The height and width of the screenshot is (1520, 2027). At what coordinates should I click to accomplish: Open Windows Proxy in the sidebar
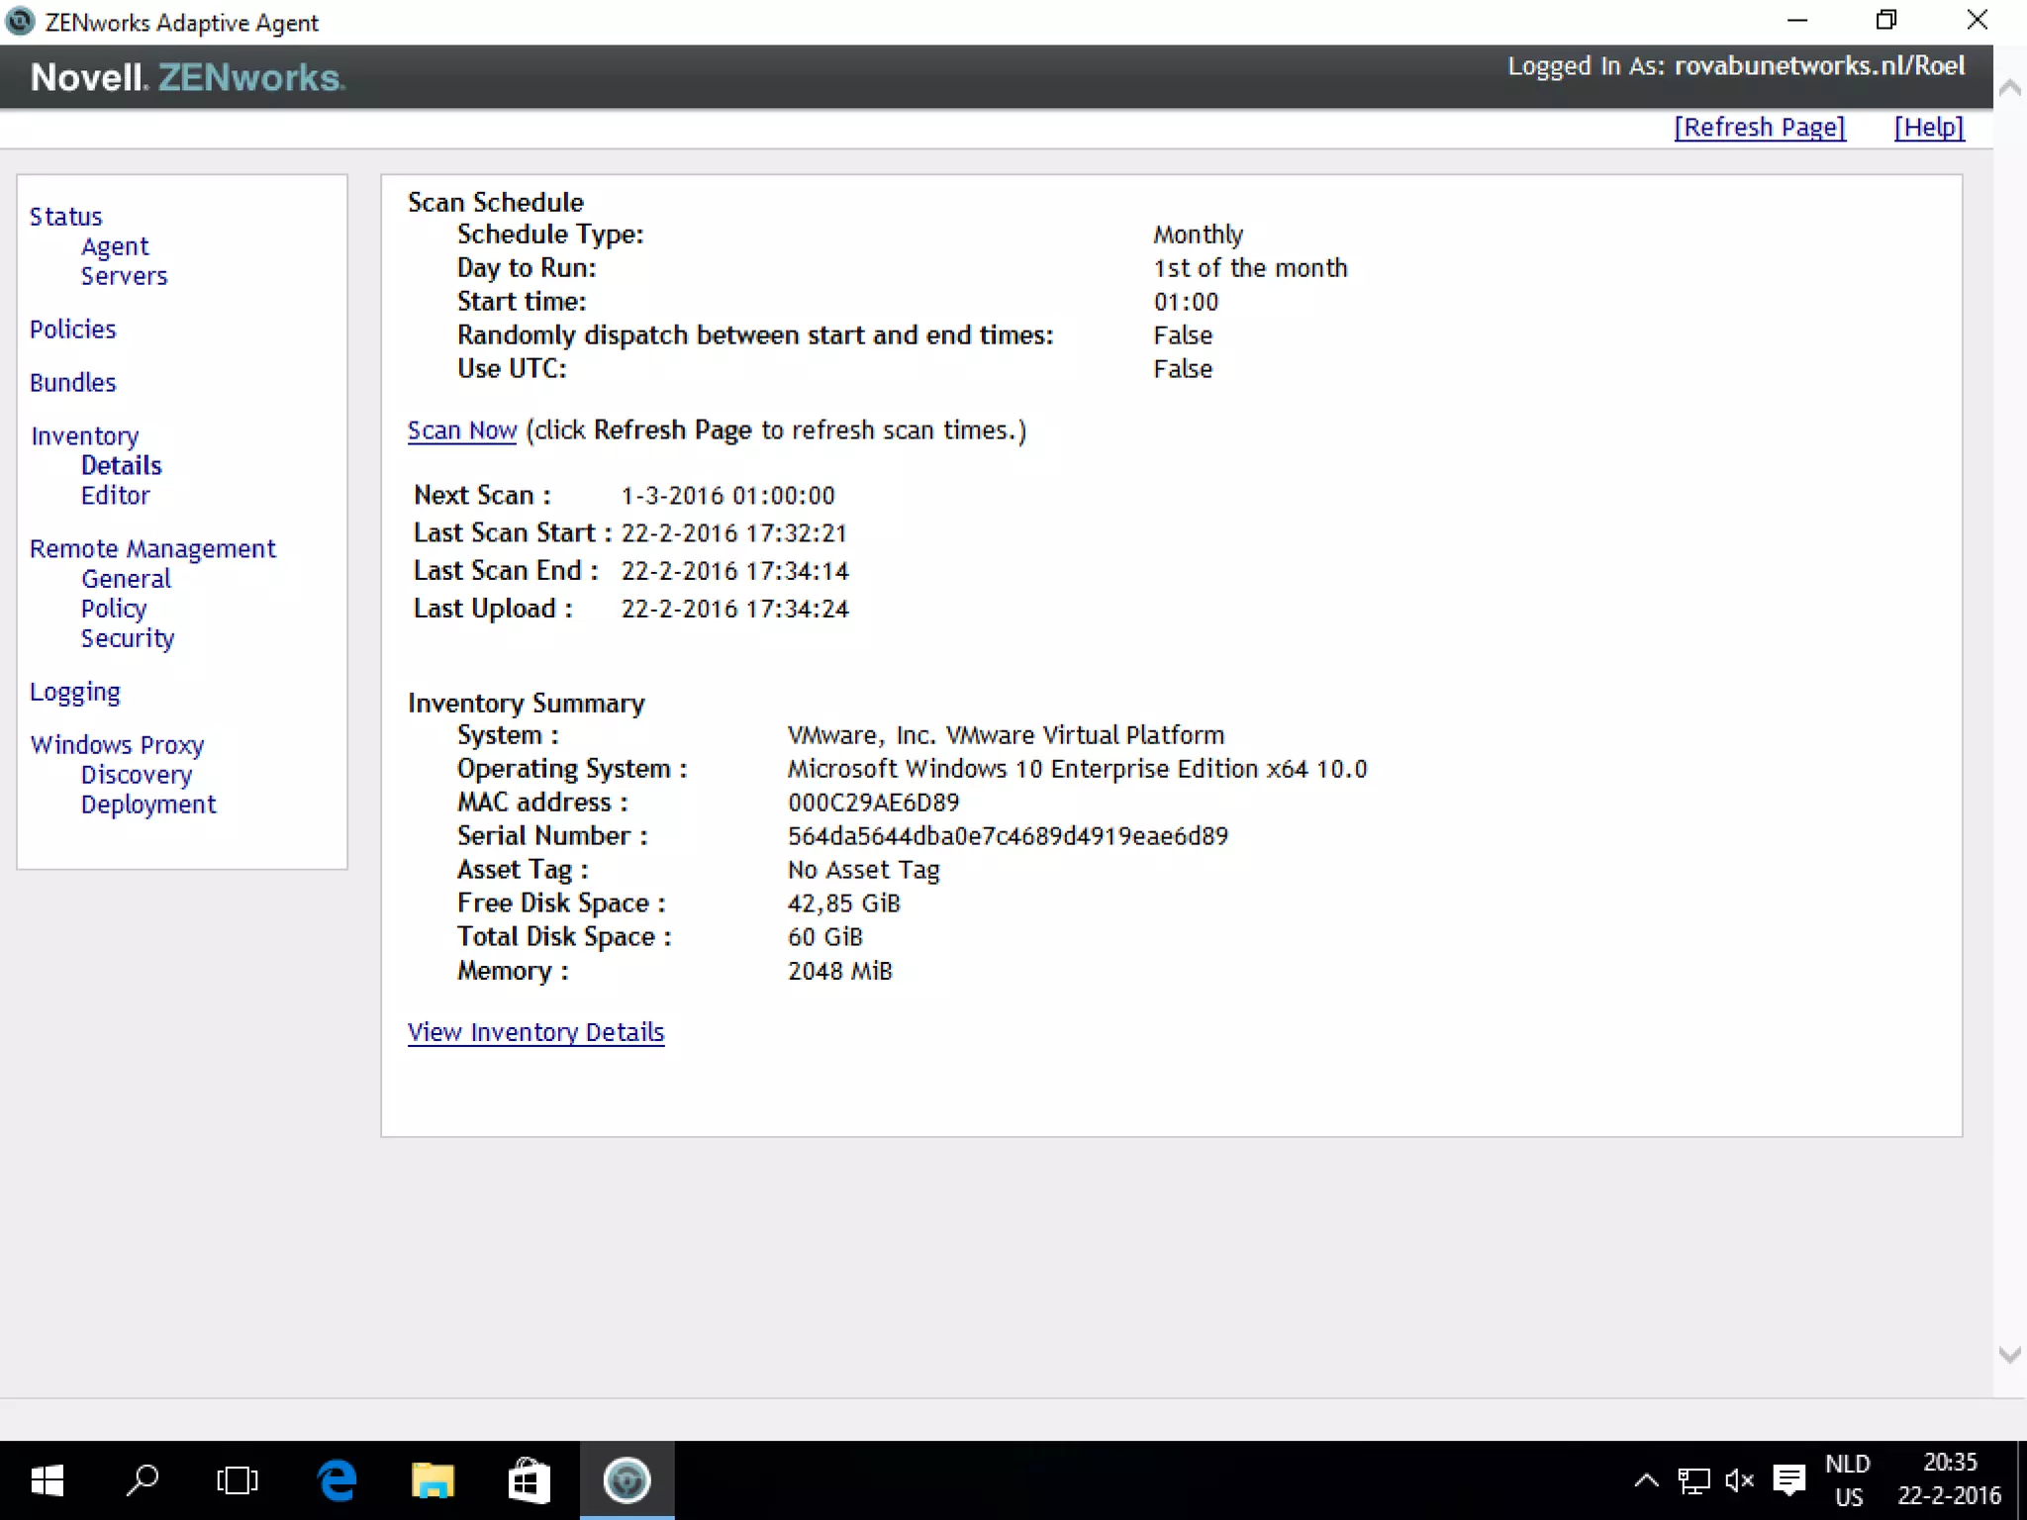pos(117,745)
